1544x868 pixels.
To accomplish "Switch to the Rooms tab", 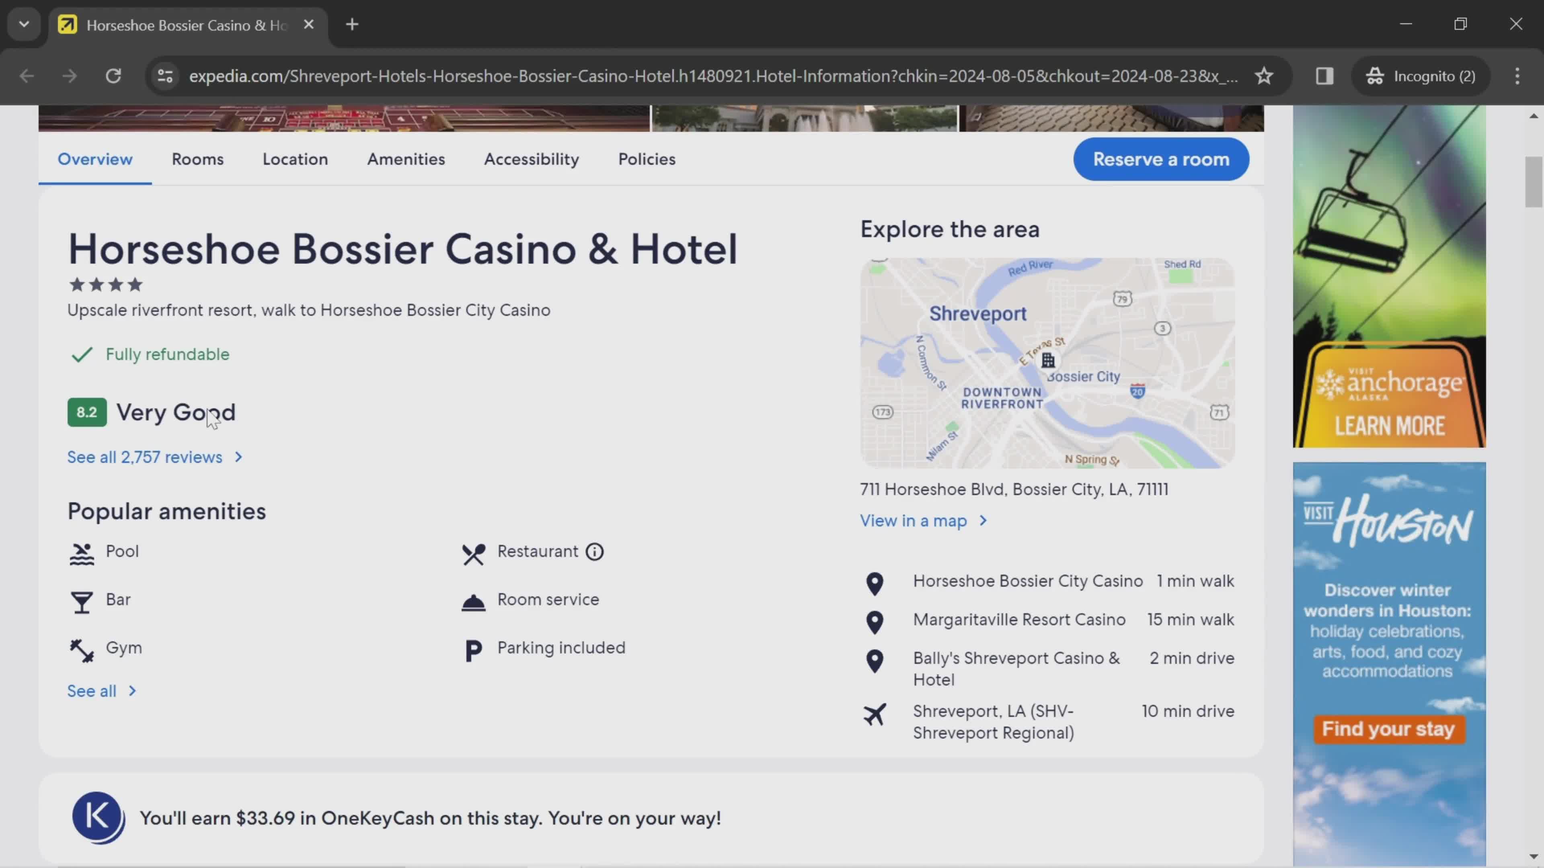I will click(197, 160).
